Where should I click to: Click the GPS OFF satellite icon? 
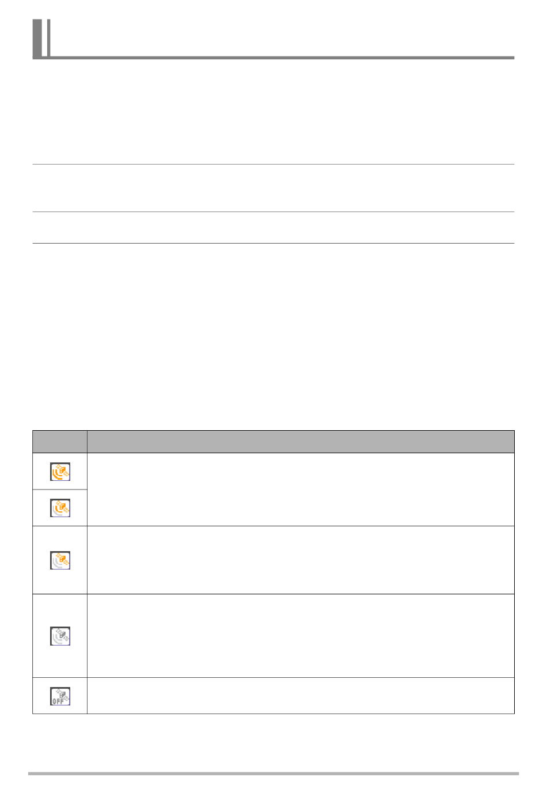60,696
